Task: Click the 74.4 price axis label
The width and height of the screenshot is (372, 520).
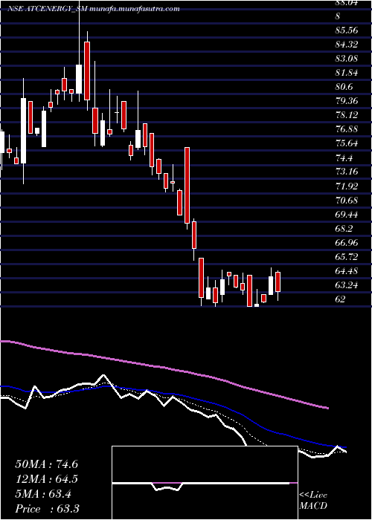Action: coord(344,157)
